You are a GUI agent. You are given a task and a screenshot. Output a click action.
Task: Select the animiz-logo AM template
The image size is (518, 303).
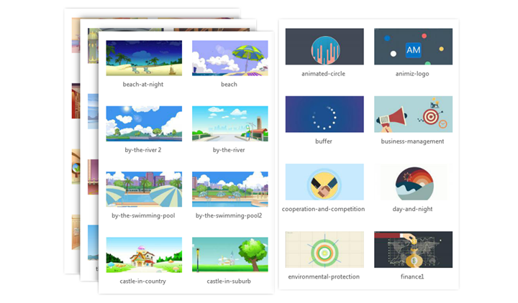(x=413, y=47)
